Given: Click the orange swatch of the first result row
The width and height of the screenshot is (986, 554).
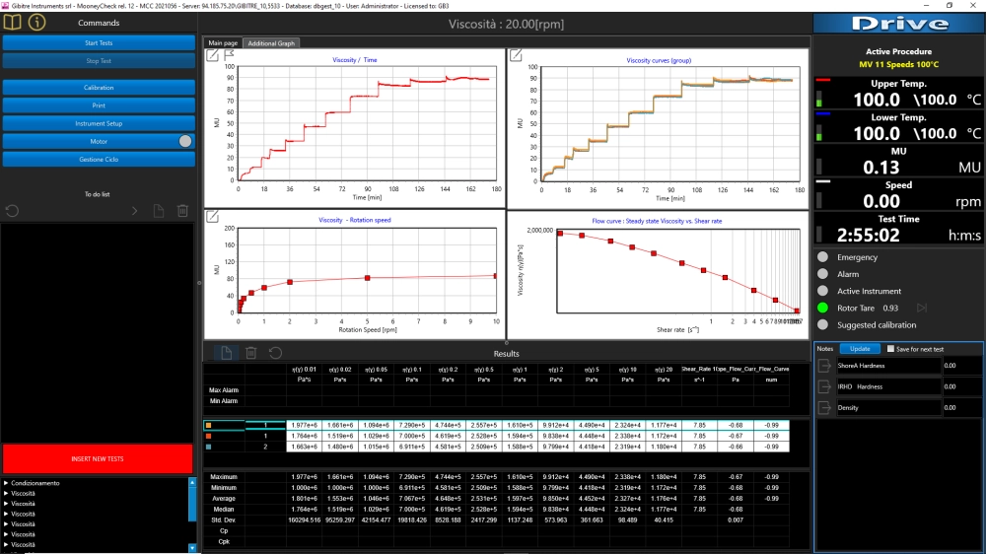Looking at the screenshot, I should (209, 426).
